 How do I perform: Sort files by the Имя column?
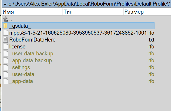tap(32, 12)
